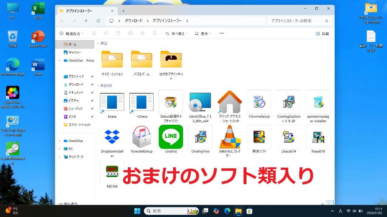This screenshot has width=387, height=217.
Task: Launch the iTunes64Setup icon
Action: tap(142, 137)
